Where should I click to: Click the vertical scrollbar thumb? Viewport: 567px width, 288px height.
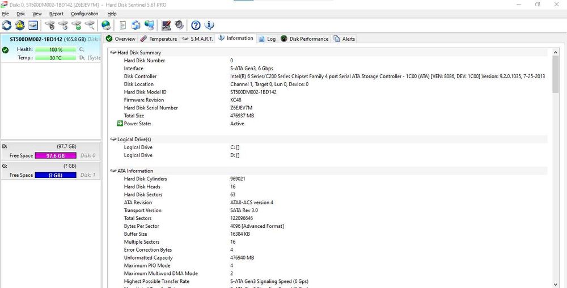(x=556, y=74)
